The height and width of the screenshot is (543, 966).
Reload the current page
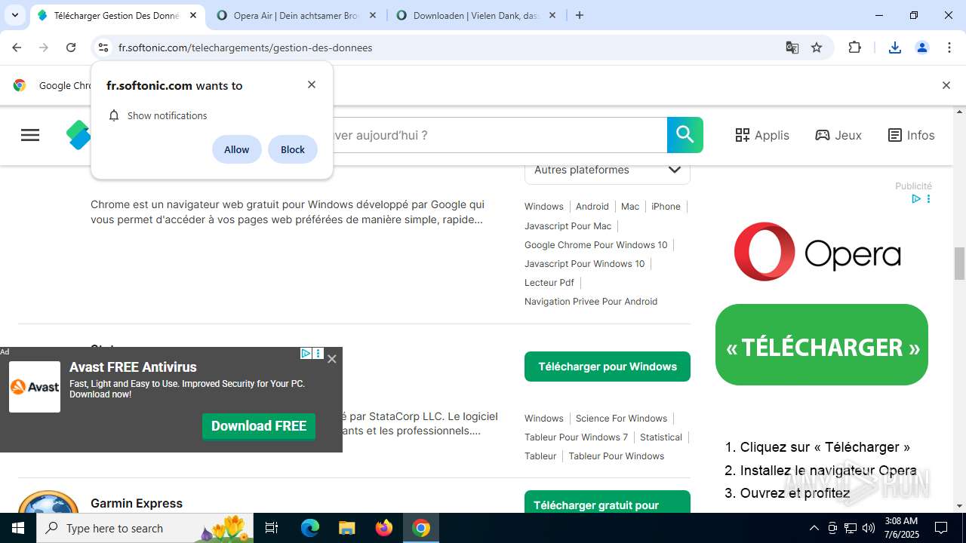(71, 48)
